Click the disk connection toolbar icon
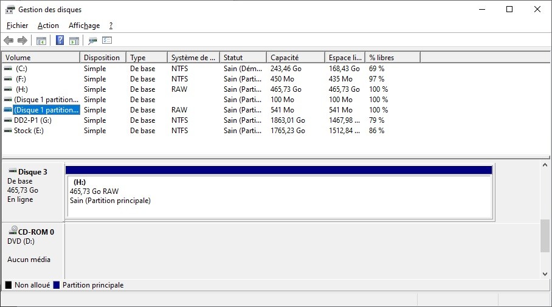Screen dimensions: 552x307 (92, 41)
